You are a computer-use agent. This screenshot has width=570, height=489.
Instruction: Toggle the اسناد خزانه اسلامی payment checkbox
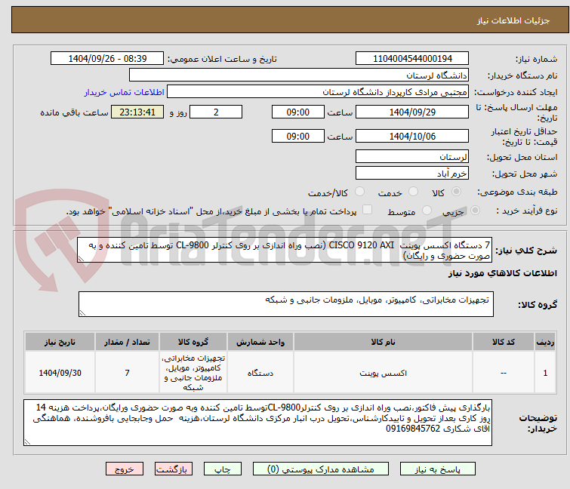click(368, 210)
